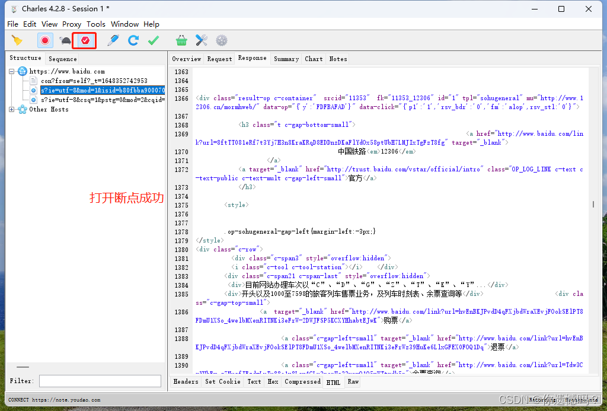
Task: Select the Response tab
Action: (x=252, y=58)
